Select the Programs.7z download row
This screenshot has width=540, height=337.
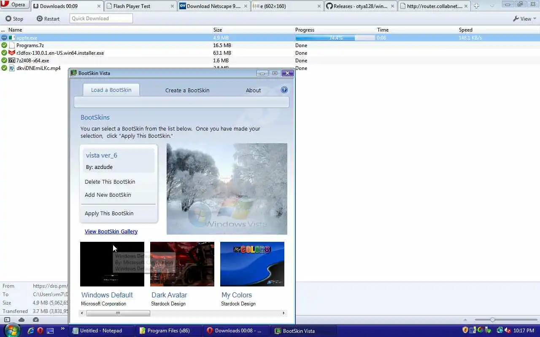(270, 45)
